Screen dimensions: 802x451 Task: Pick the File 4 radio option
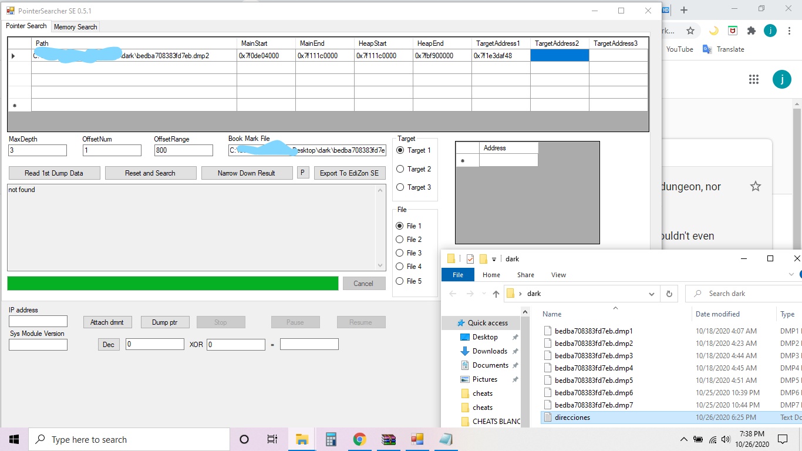(409, 267)
